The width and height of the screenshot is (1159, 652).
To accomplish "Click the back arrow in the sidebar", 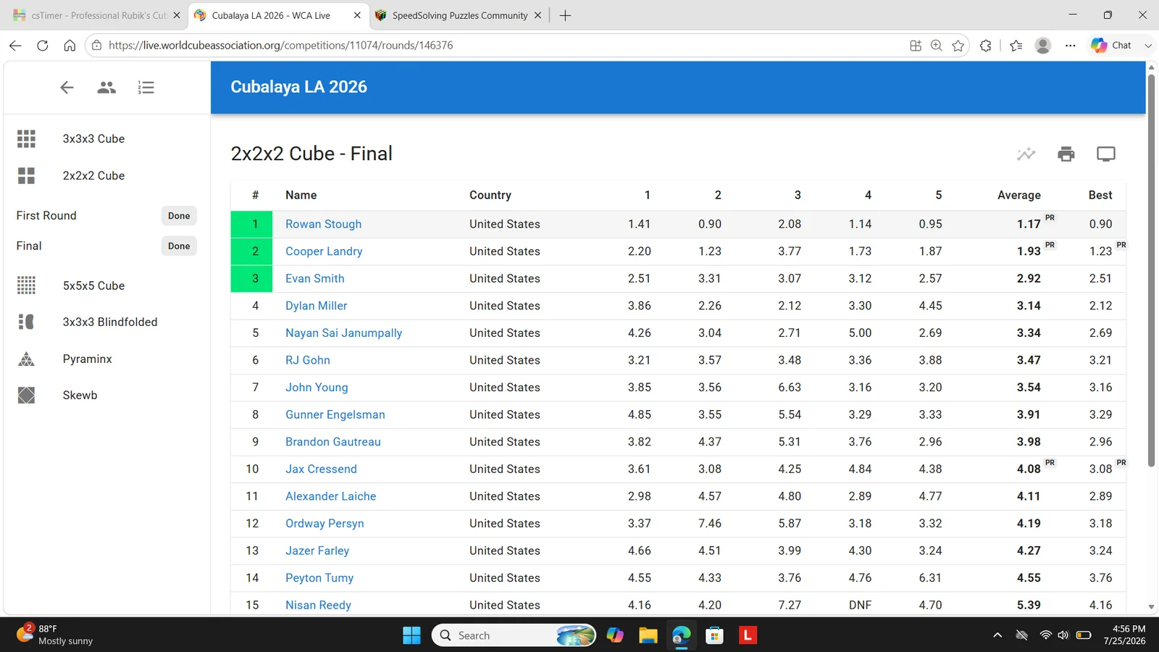I will pyautogui.click(x=67, y=88).
